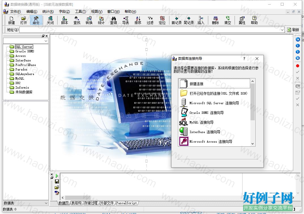This screenshot has height=214, width=304.
Task: Choose 新建连接 in the connection wizard
Action: pyautogui.click(x=214, y=84)
